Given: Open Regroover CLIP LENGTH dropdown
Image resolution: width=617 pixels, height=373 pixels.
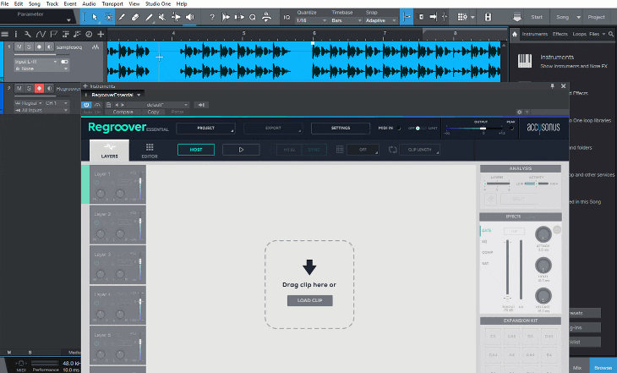Looking at the screenshot, I should click(x=419, y=150).
